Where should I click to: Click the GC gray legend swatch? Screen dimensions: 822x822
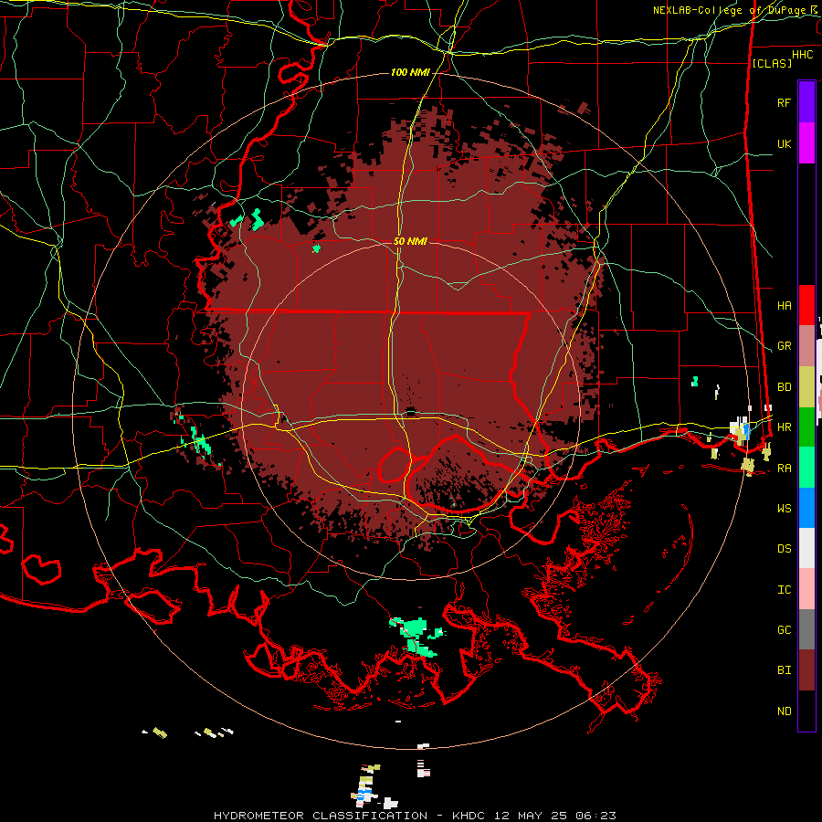coord(806,629)
